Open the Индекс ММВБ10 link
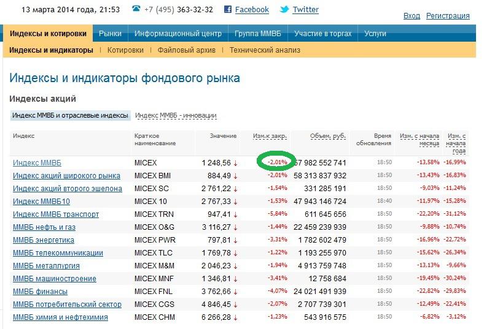Viewport: 484px width, 329px height. coord(41,202)
